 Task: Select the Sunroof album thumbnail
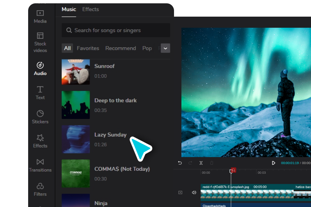pyautogui.click(x=76, y=72)
